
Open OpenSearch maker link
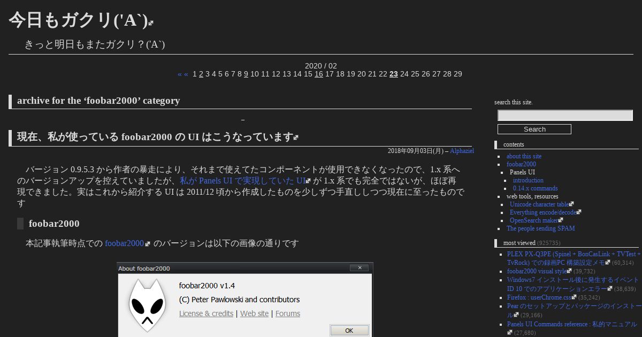534,220
